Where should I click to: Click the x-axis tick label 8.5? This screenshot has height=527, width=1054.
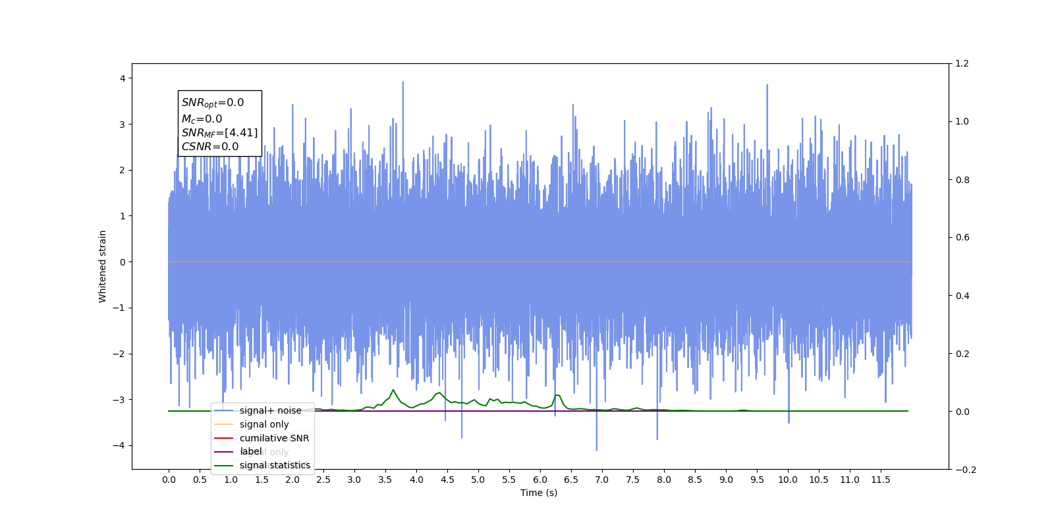tap(695, 480)
